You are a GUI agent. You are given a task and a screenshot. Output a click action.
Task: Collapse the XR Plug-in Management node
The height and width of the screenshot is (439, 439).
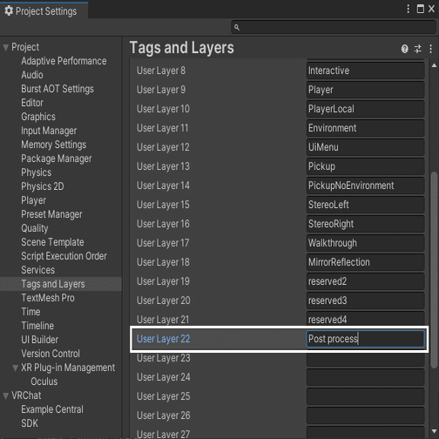coord(16,368)
